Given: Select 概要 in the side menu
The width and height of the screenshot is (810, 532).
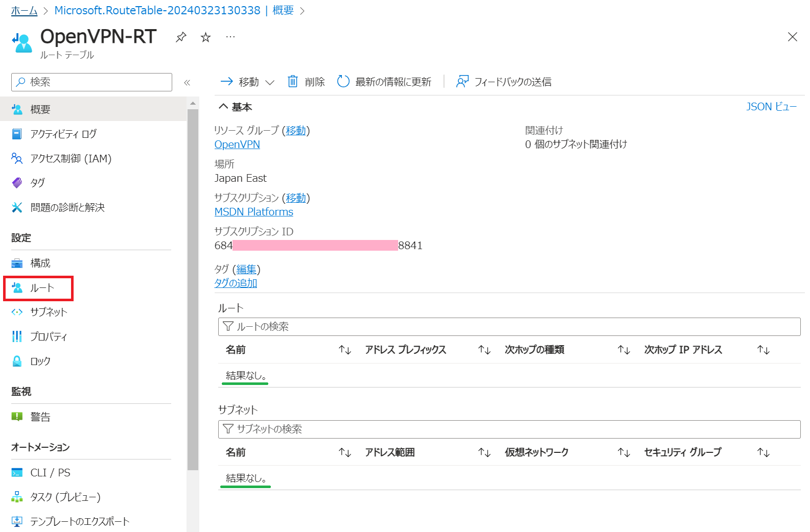Looking at the screenshot, I should (93, 109).
